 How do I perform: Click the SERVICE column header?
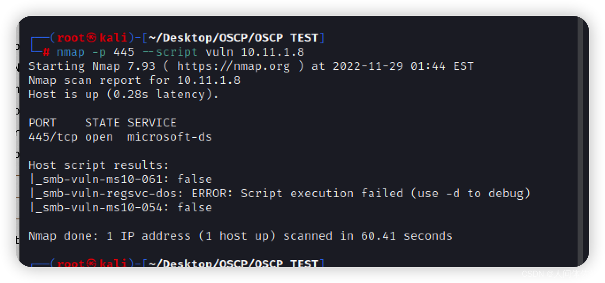pos(152,122)
